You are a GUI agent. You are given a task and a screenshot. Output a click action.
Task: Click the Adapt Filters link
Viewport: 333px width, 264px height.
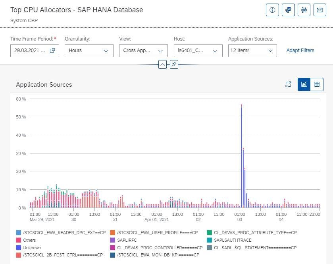[300, 50]
